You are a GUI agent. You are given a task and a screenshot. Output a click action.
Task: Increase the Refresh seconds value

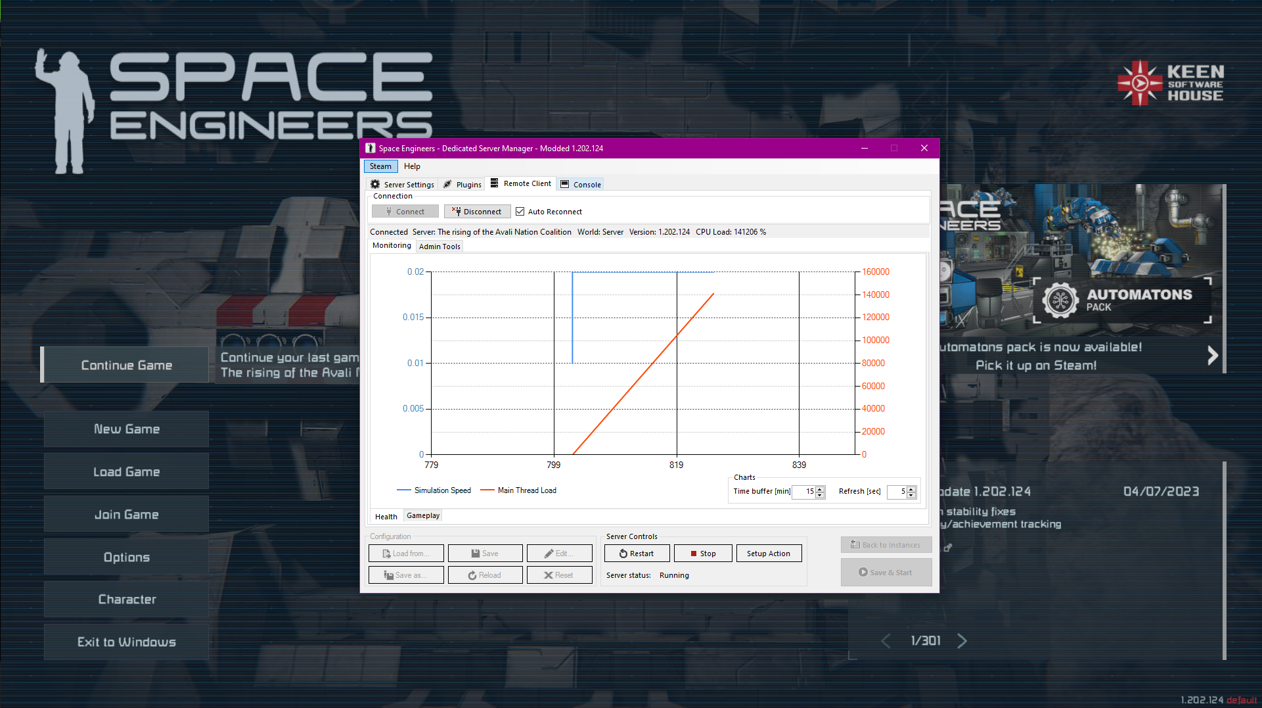tap(911, 489)
